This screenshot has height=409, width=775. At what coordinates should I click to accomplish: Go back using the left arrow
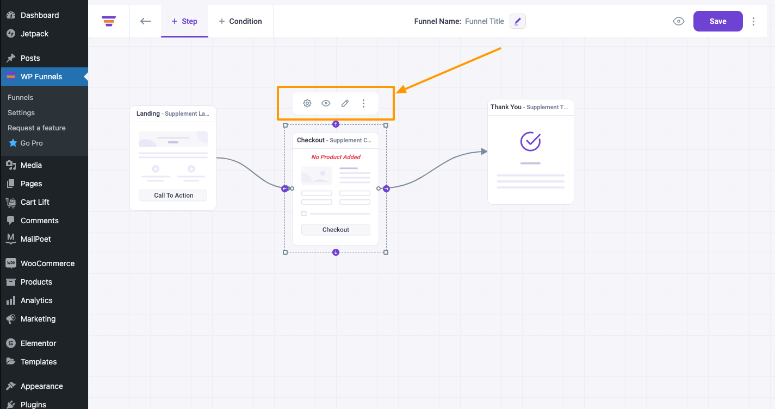click(145, 21)
